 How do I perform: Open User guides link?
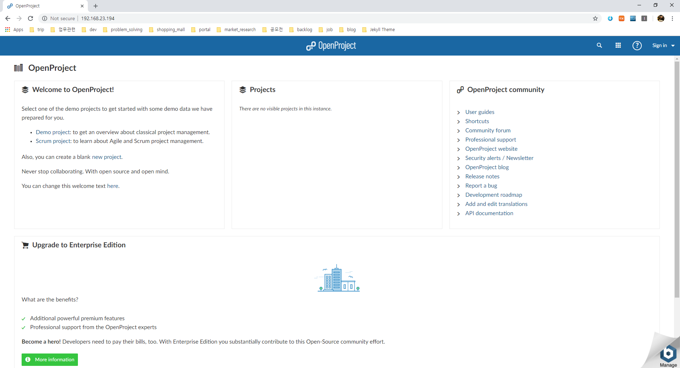pos(480,112)
